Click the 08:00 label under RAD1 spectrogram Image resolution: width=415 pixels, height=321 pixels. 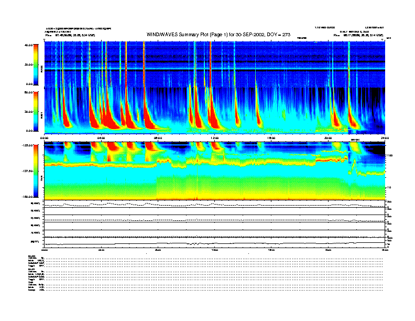(x=158, y=138)
